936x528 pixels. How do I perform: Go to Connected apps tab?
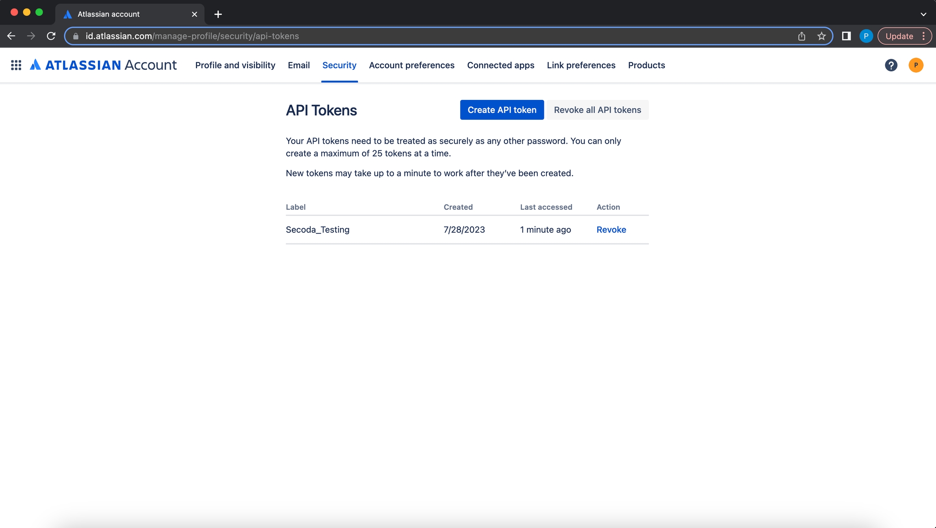[x=500, y=65]
